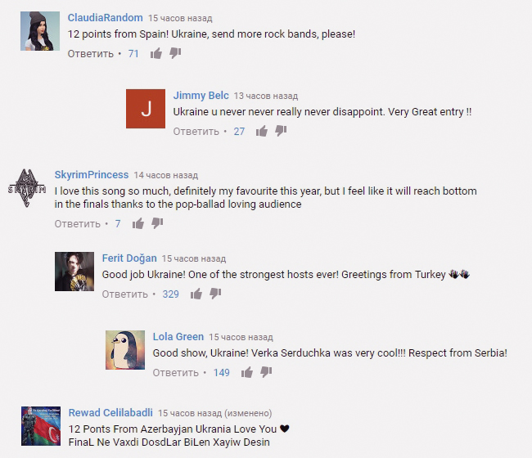Open ClaudiaRandom's channel name link

click(106, 18)
